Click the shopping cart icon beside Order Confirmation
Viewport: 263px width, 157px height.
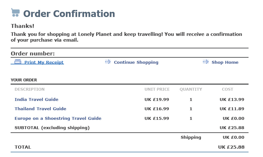pos(15,12)
